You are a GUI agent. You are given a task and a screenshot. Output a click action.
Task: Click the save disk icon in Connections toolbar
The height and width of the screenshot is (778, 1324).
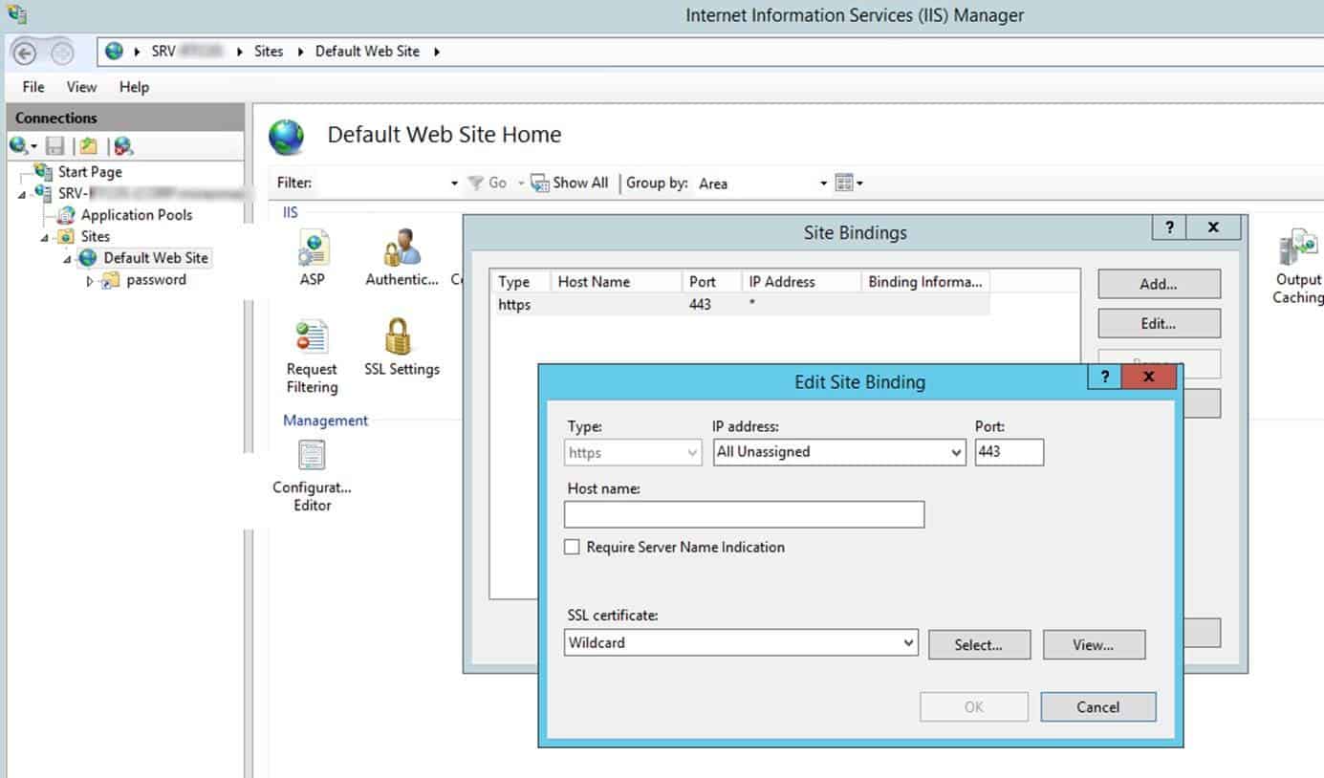55,146
